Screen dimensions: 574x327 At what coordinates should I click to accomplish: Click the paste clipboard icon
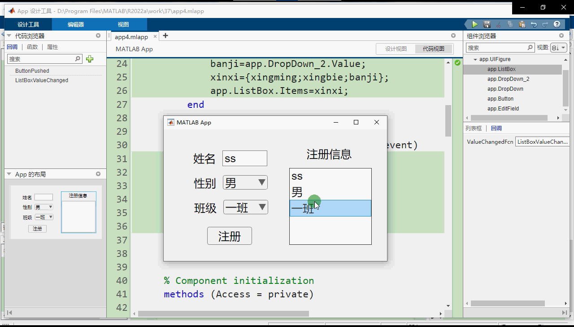(x=522, y=24)
